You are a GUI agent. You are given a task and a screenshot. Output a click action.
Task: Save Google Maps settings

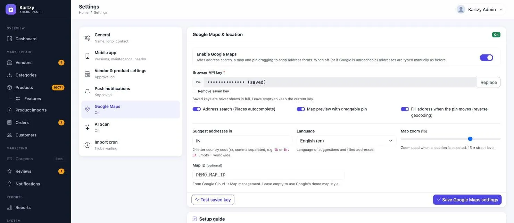point(467,200)
